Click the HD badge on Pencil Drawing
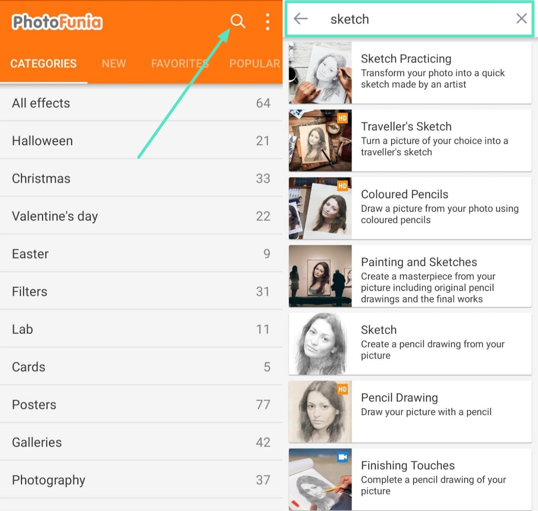Viewport: 538px width, 511px height. tap(342, 389)
